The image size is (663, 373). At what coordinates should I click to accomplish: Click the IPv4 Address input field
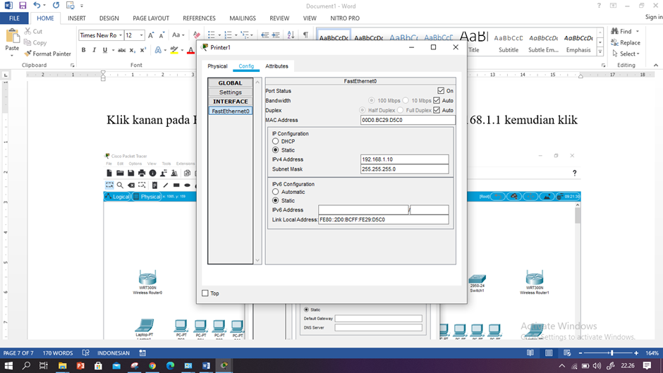pyautogui.click(x=404, y=159)
